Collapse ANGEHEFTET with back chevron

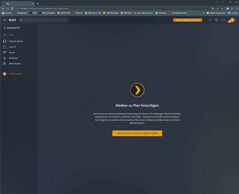click(5, 28)
